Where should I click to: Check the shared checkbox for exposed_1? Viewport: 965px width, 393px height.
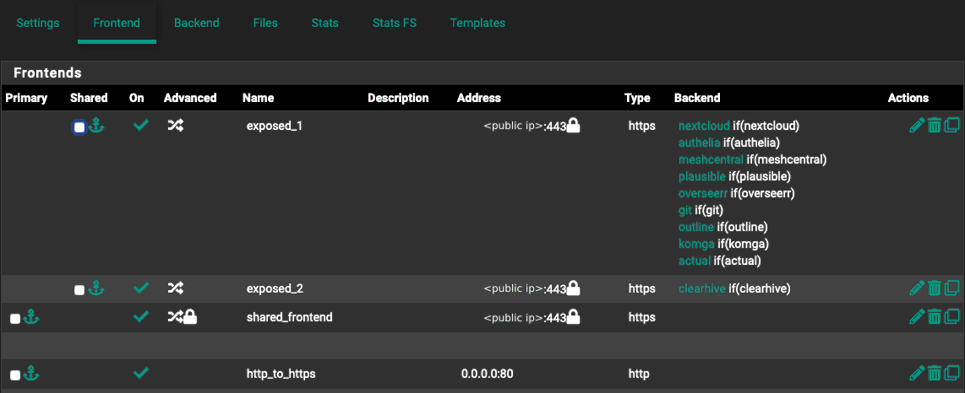click(79, 127)
